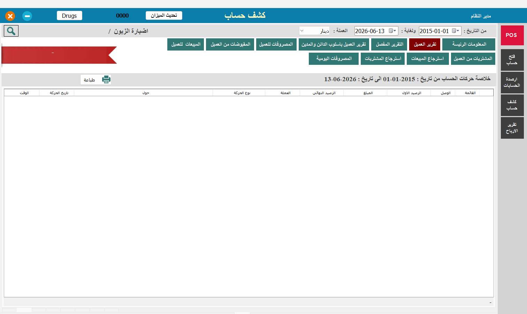
Task: Open the تقرير الارباح sidebar tile
Action: [x=512, y=128]
